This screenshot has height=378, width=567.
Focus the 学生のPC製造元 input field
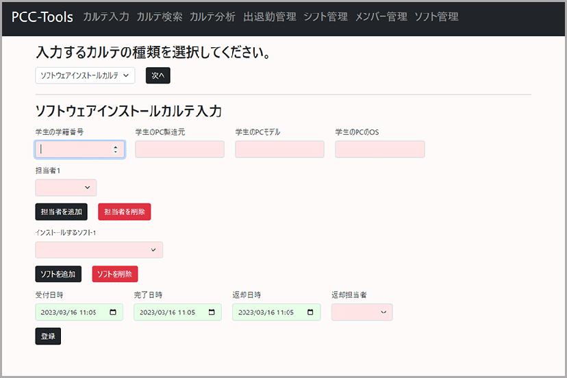179,149
